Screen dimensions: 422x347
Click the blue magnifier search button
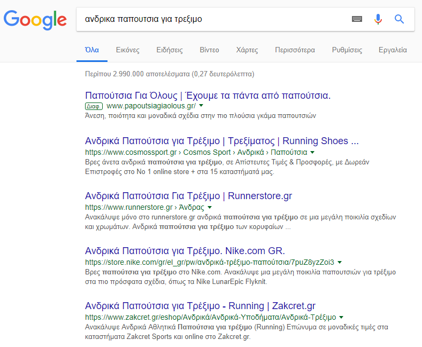[399, 19]
